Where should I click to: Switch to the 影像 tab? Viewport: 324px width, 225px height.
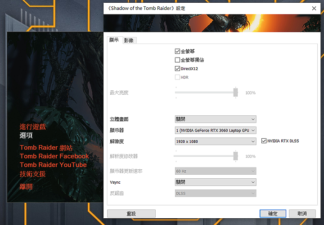129,40
